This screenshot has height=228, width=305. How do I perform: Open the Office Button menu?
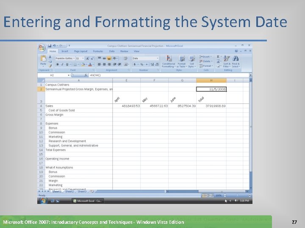tap(42, 48)
